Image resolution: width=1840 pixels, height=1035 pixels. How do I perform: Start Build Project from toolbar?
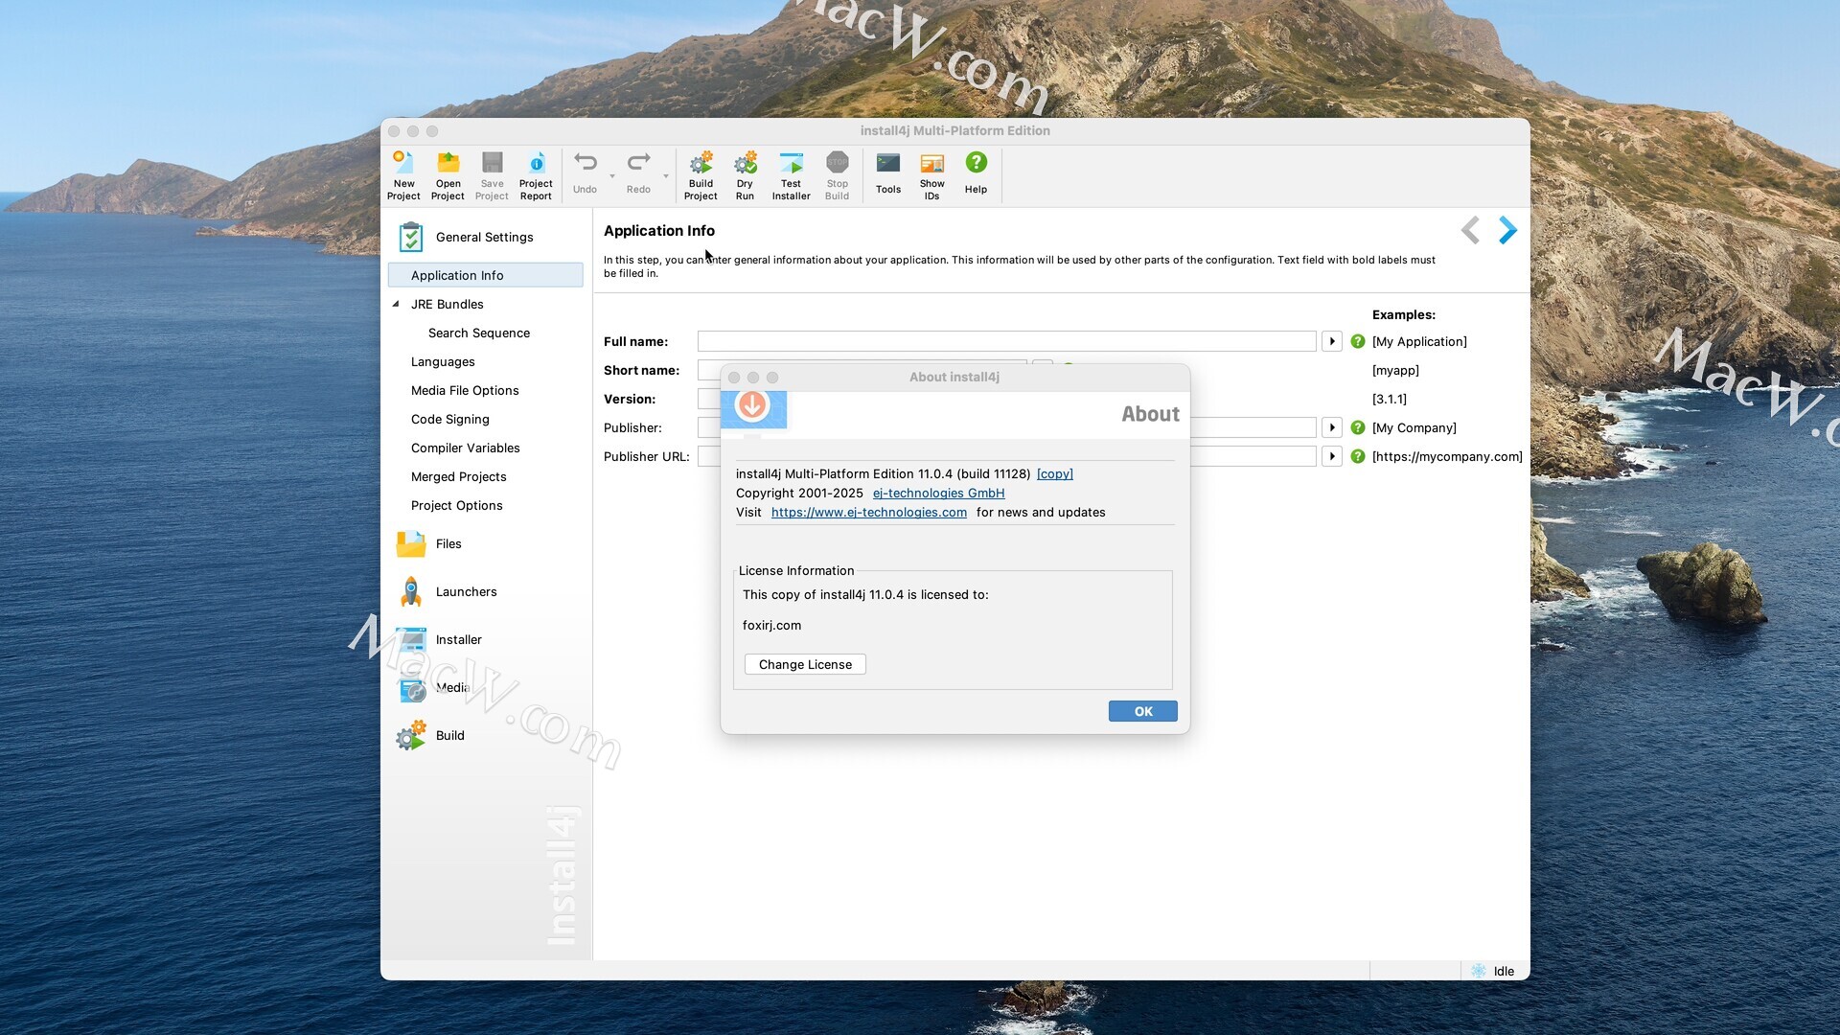point(701,175)
